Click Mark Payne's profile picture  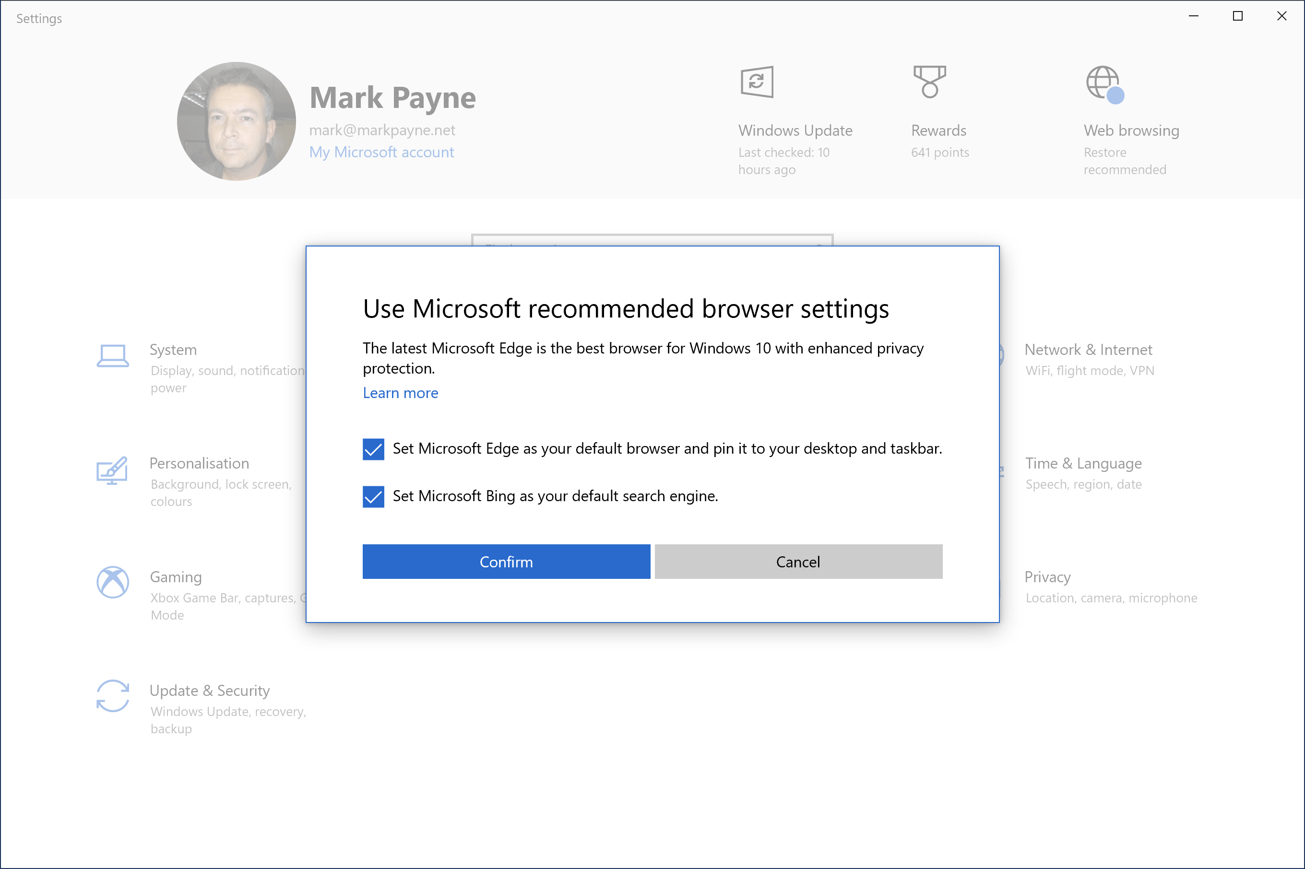(x=236, y=121)
